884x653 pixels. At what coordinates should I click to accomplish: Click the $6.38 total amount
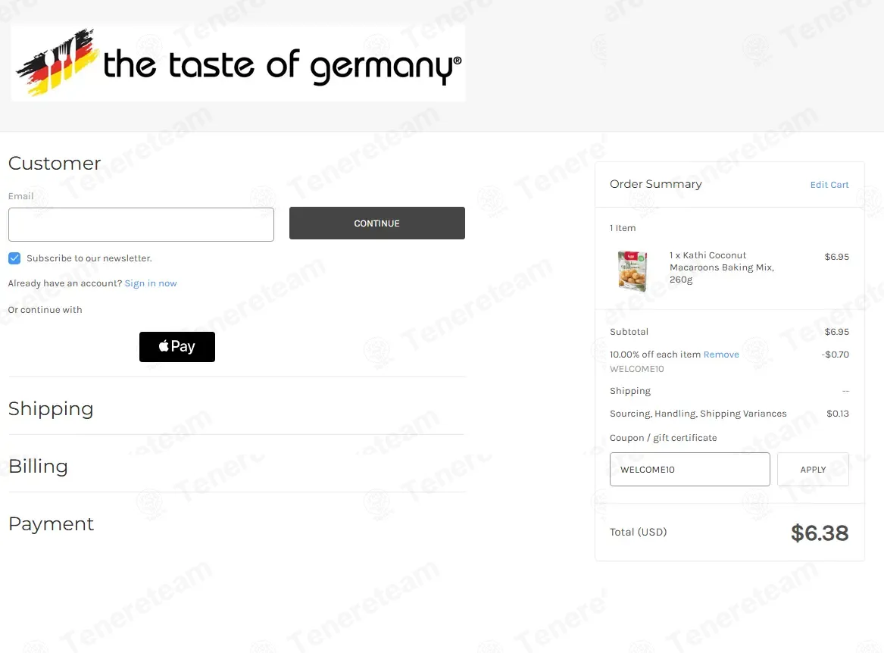click(x=820, y=533)
